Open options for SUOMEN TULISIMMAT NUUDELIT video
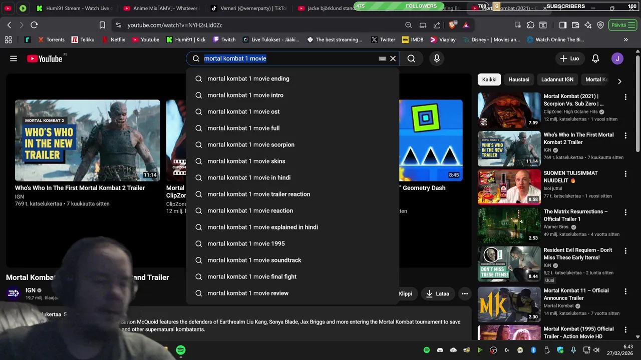The width and height of the screenshot is (641, 360). (x=625, y=174)
